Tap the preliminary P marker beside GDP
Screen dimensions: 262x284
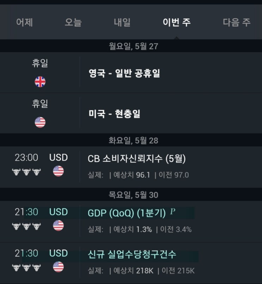pyautogui.click(x=172, y=211)
